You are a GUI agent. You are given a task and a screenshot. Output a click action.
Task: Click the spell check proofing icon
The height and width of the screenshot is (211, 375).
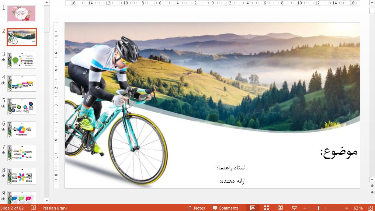click(34, 208)
